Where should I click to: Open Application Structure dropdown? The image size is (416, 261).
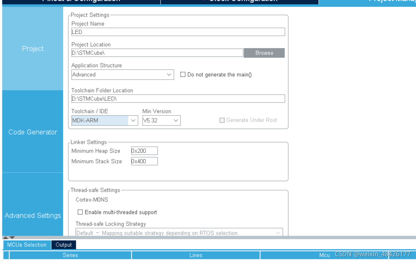123,74
